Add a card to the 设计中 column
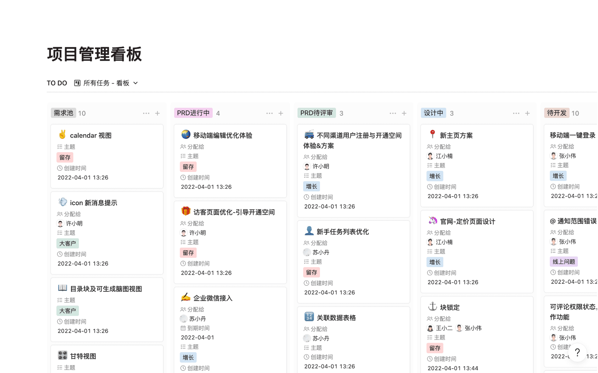 (527, 113)
